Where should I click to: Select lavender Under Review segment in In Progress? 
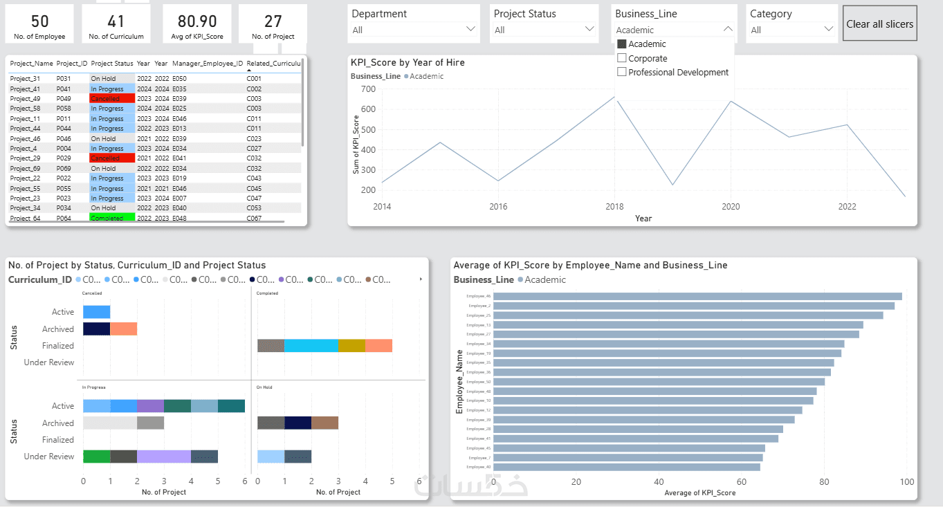pyautogui.click(x=164, y=457)
